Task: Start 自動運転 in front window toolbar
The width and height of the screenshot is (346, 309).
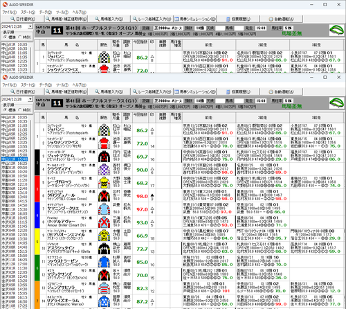Action: pyautogui.click(x=281, y=91)
